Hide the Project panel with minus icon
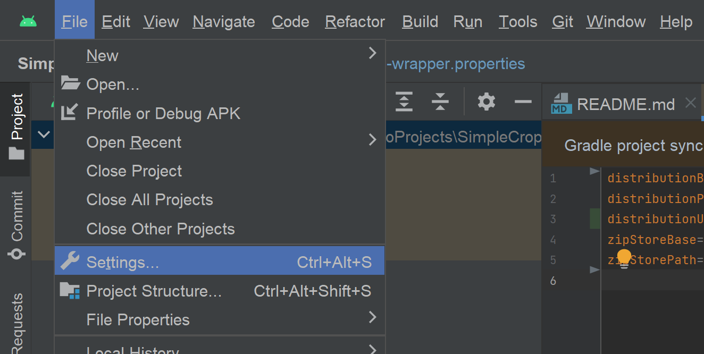The height and width of the screenshot is (354, 704). [x=523, y=101]
